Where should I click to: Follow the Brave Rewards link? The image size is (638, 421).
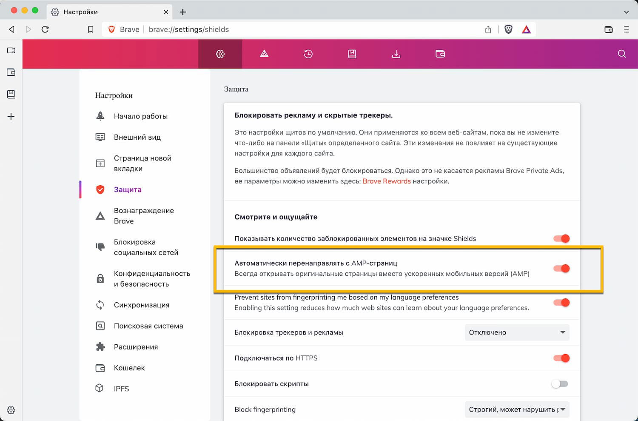click(x=387, y=181)
